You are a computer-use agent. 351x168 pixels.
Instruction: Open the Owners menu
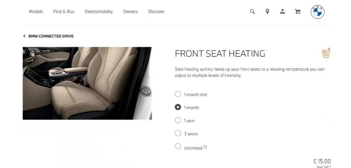[130, 12]
